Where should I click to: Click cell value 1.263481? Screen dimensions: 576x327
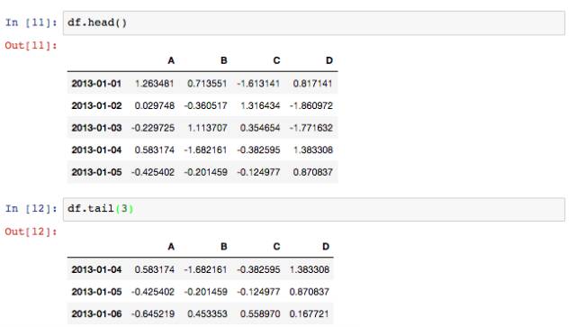click(x=154, y=84)
